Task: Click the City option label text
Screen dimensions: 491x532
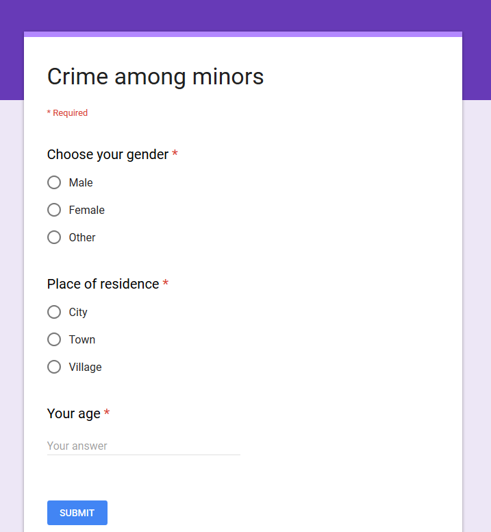Action: 78,313
